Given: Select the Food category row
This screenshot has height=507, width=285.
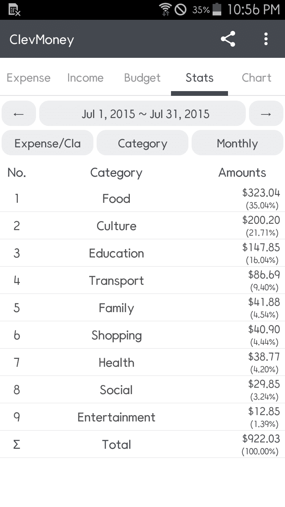Looking at the screenshot, I should [116, 198].
